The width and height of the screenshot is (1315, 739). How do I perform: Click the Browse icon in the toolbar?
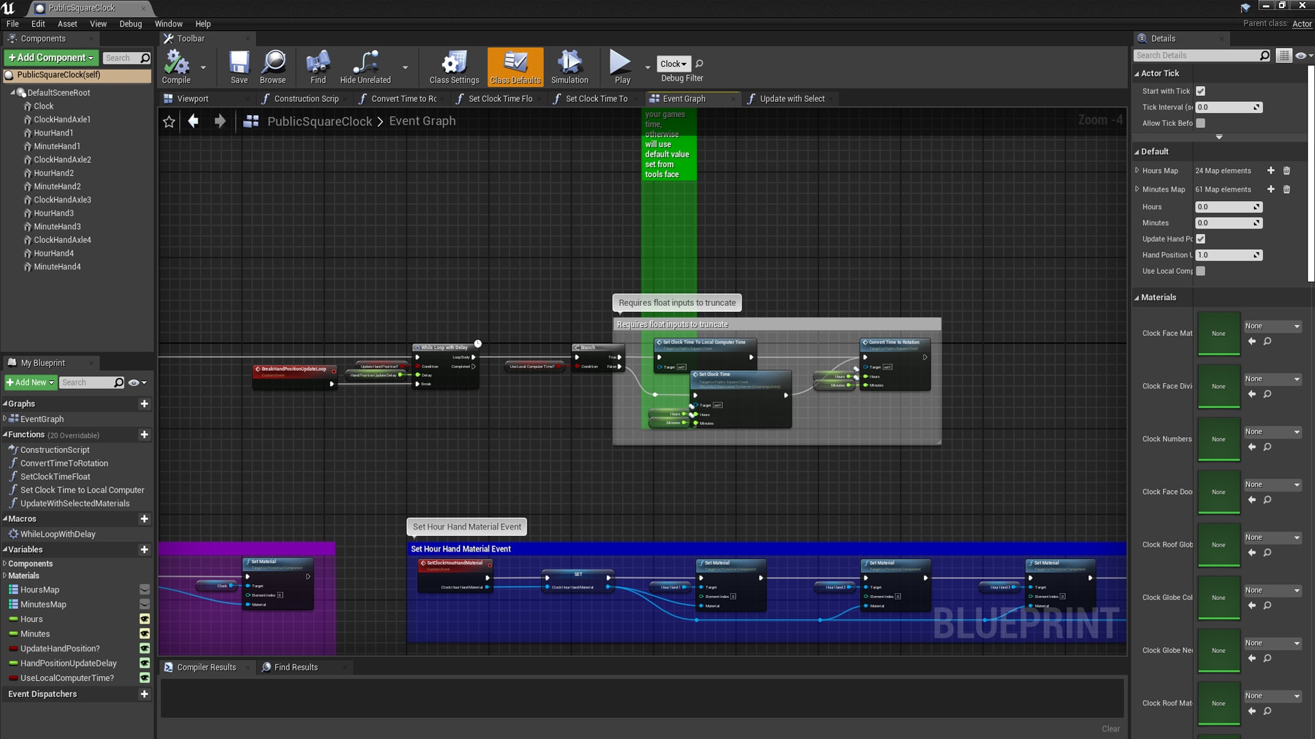coord(273,66)
